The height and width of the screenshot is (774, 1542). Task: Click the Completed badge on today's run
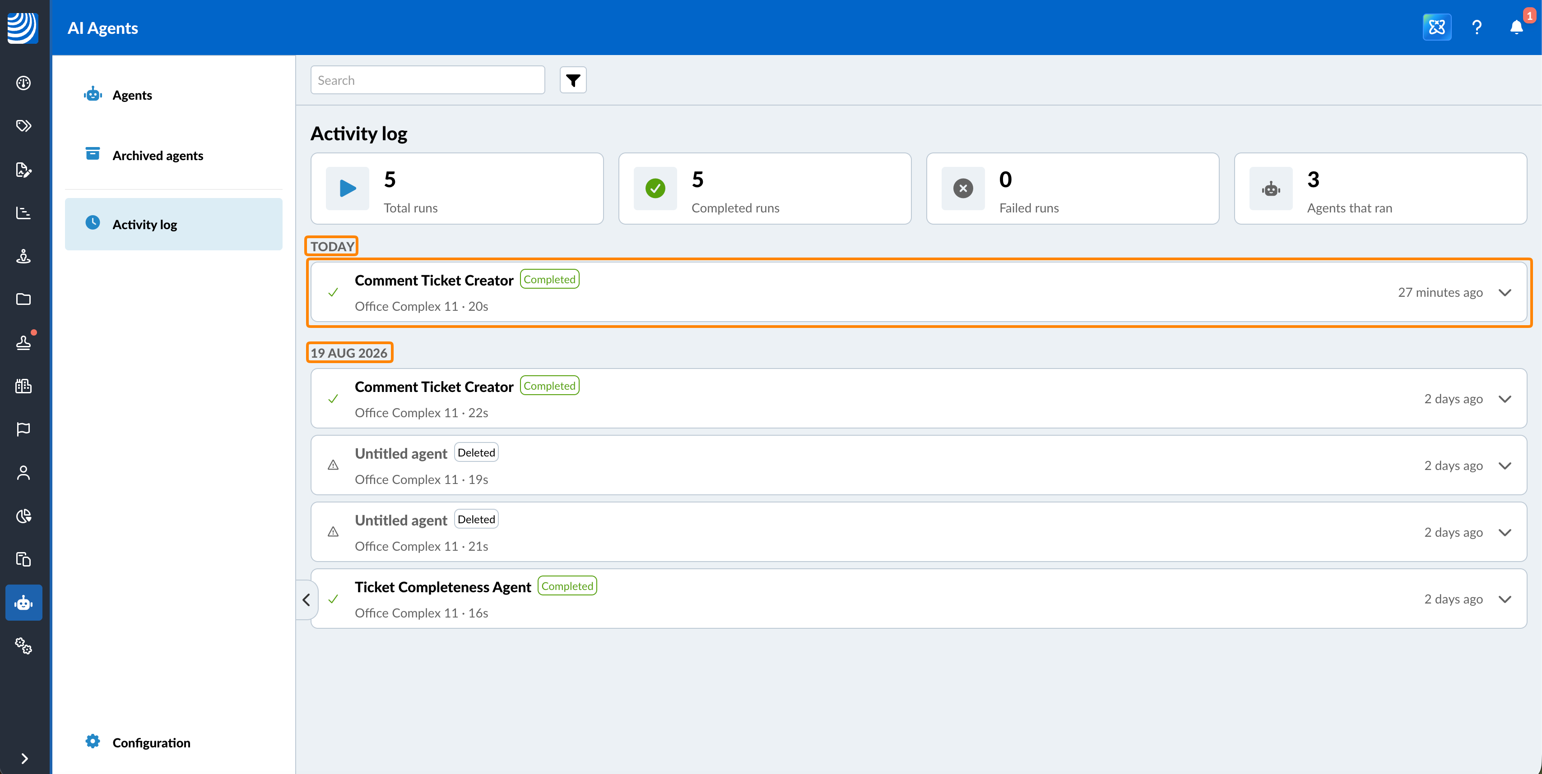tap(549, 279)
